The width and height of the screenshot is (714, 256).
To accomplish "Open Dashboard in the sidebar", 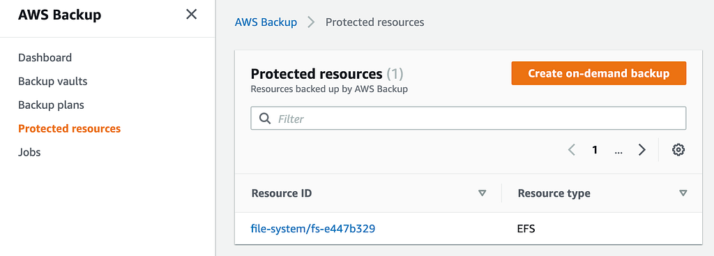I will pos(45,58).
